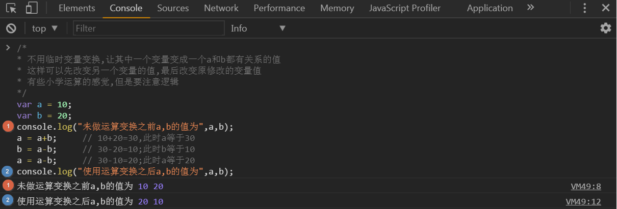
Task: Close the DevTools panel
Action: [x=606, y=8]
